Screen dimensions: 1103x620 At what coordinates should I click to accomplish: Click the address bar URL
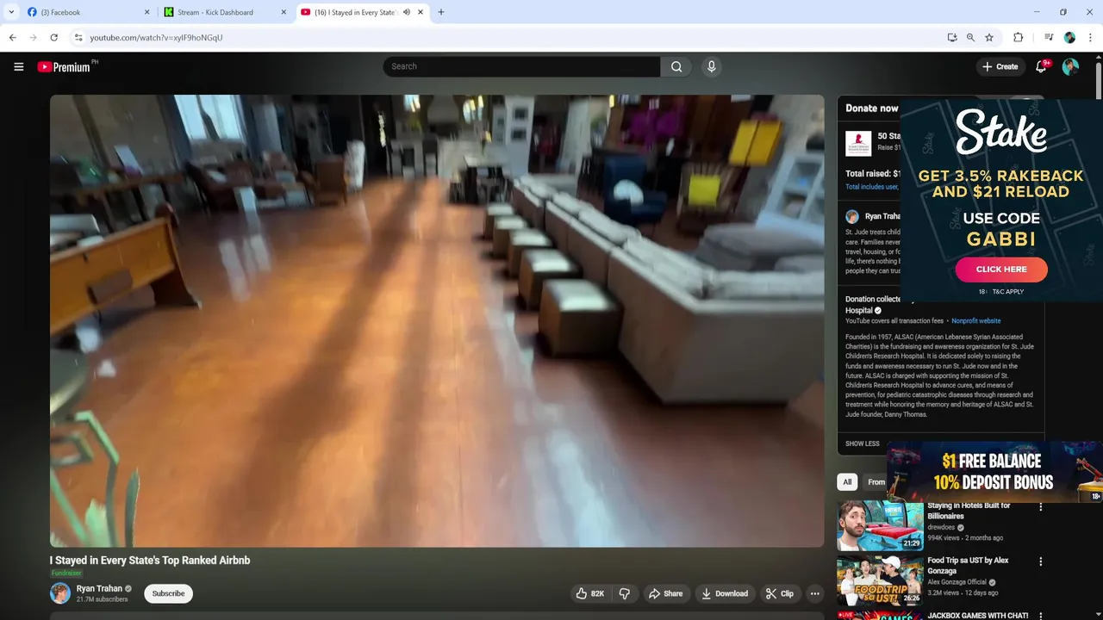coord(156,38)
